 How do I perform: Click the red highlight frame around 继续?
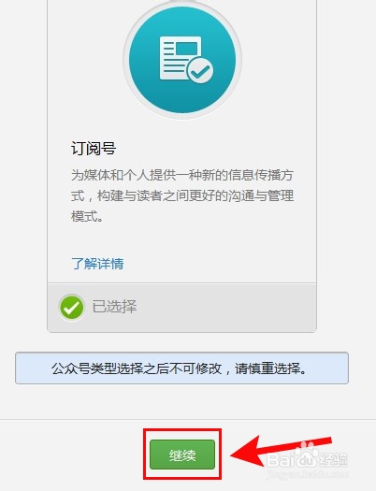[x=182, y=454]
